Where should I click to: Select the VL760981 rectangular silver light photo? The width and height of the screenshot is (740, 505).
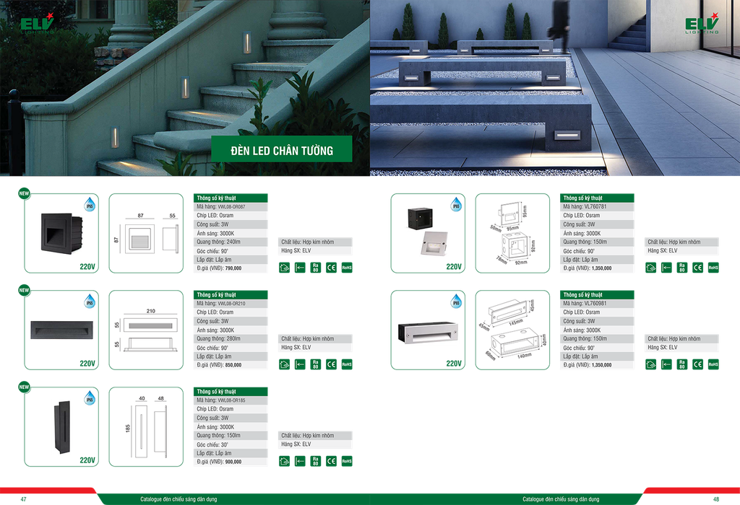click(426, 333)
